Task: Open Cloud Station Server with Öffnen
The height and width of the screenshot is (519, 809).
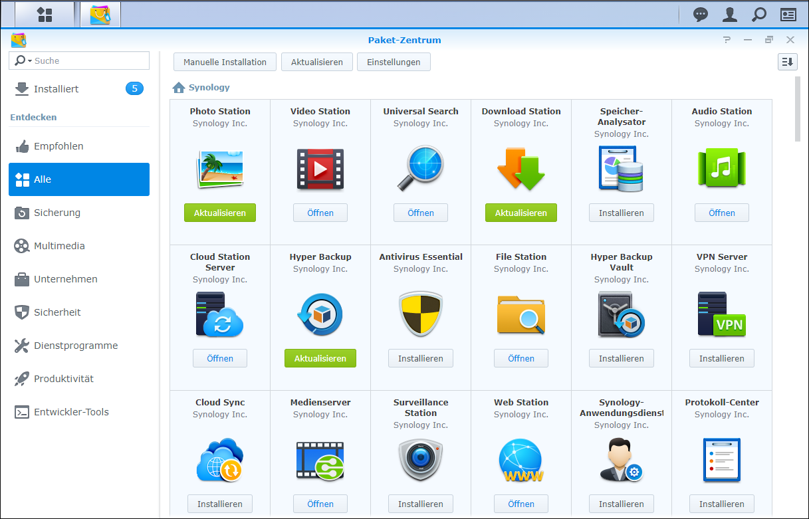Action: coord(220,358)
